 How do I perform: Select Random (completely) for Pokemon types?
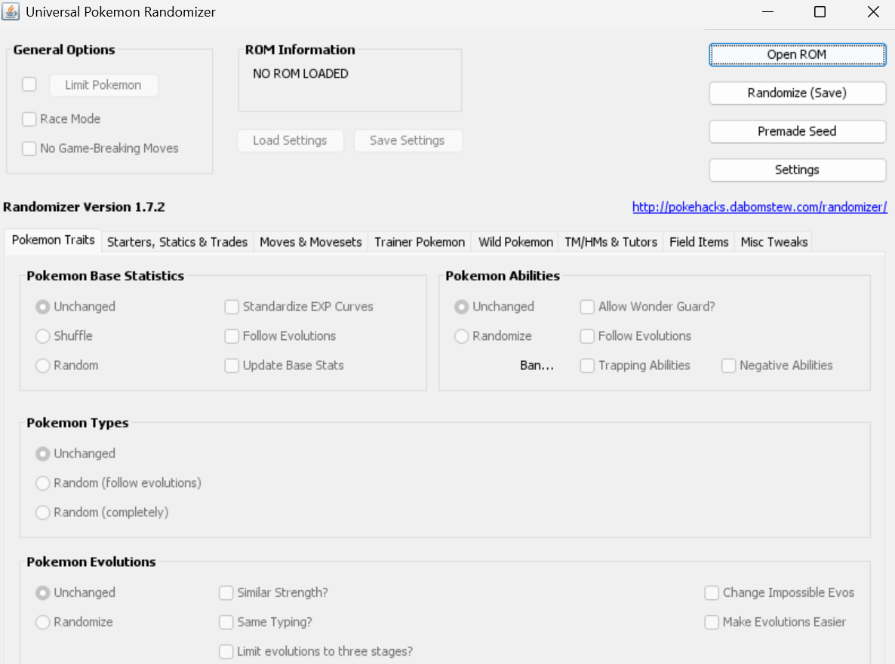43,513
